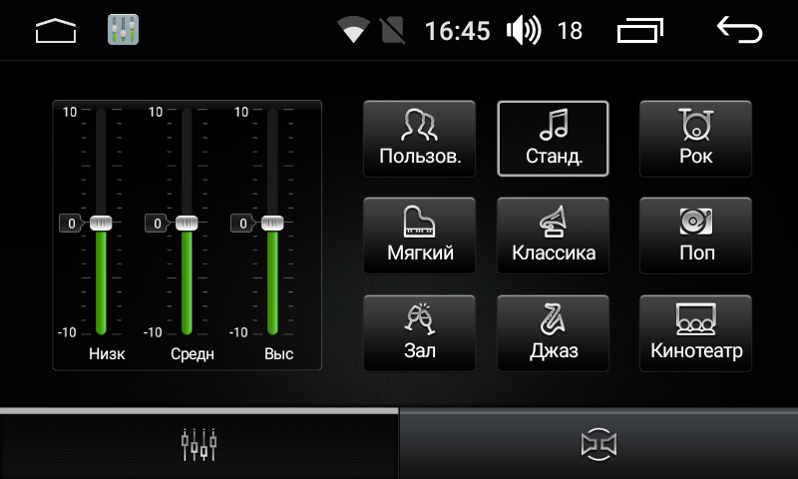798x479 pixels.
Task: Click the Низк bass slider handle
Action: 101,223
